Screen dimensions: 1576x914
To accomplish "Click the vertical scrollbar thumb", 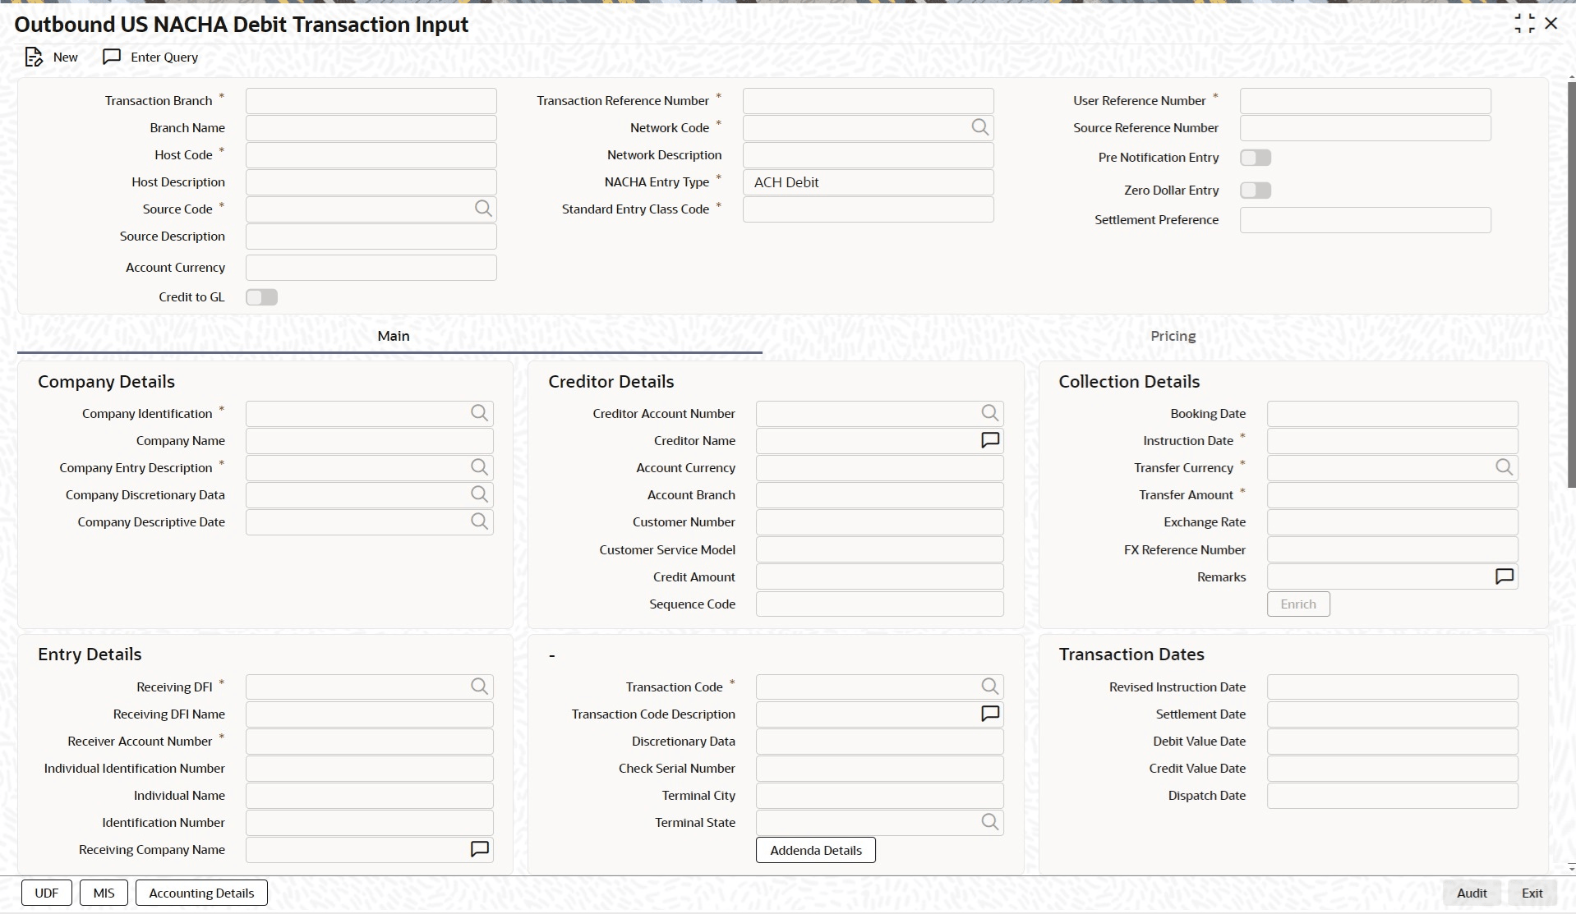I will (1571, 283).
